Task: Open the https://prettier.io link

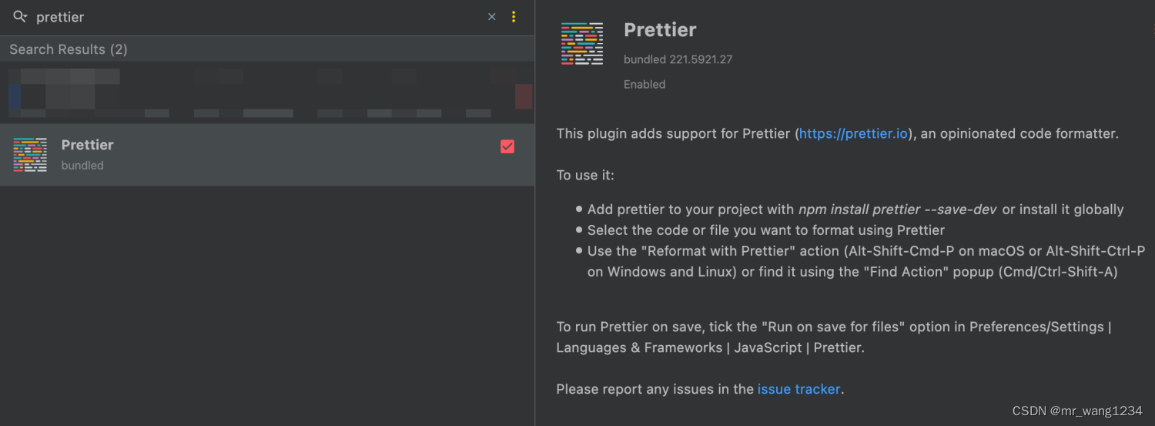Action: pyautogui.click(x=854, y=134)
